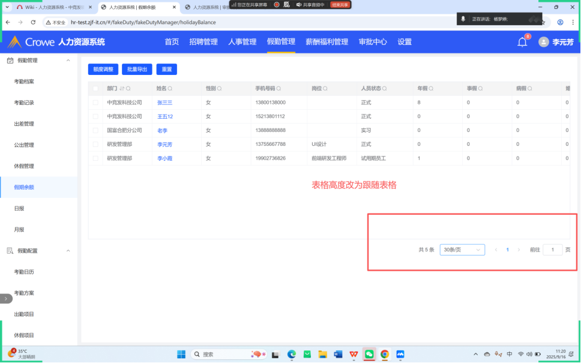Open Google Chrome from the taskbar
Image resolution: width=581 pixels, height=363 pixels.
click(x=385, y=354)
